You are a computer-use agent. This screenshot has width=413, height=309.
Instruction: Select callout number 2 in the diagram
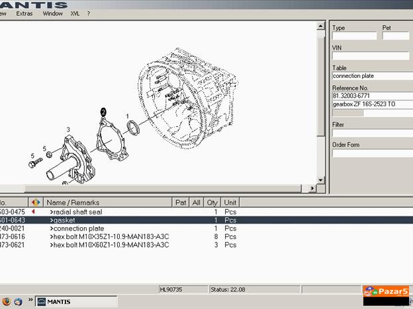(103, 110)
